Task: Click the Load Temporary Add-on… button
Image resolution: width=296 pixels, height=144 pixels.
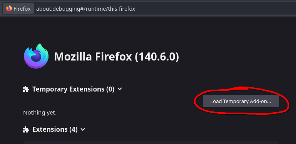Action: pyautogui.click(x=241, y=101)
